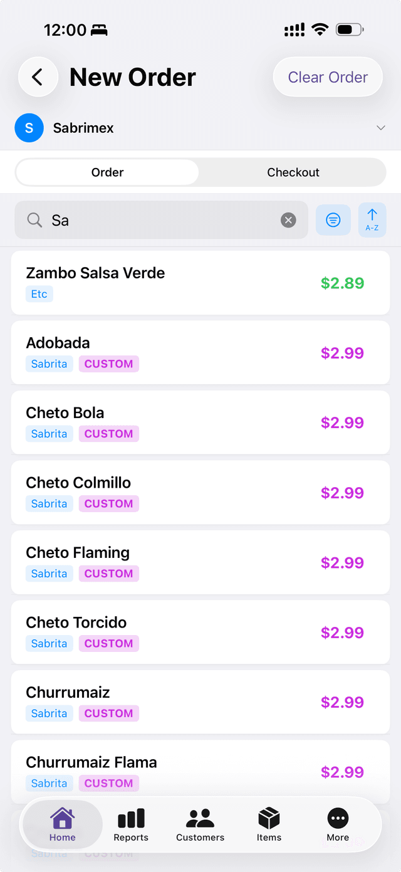Open Customers from bottom bar
Image resolution: width=401 pixels, height=872 pixels.
pyautogui.click(x=200, y=824)
